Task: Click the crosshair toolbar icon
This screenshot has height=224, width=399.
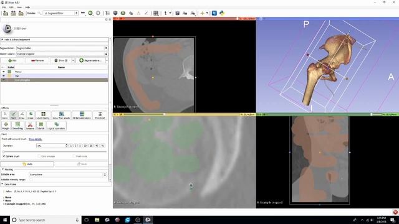Action: point(202,13)
